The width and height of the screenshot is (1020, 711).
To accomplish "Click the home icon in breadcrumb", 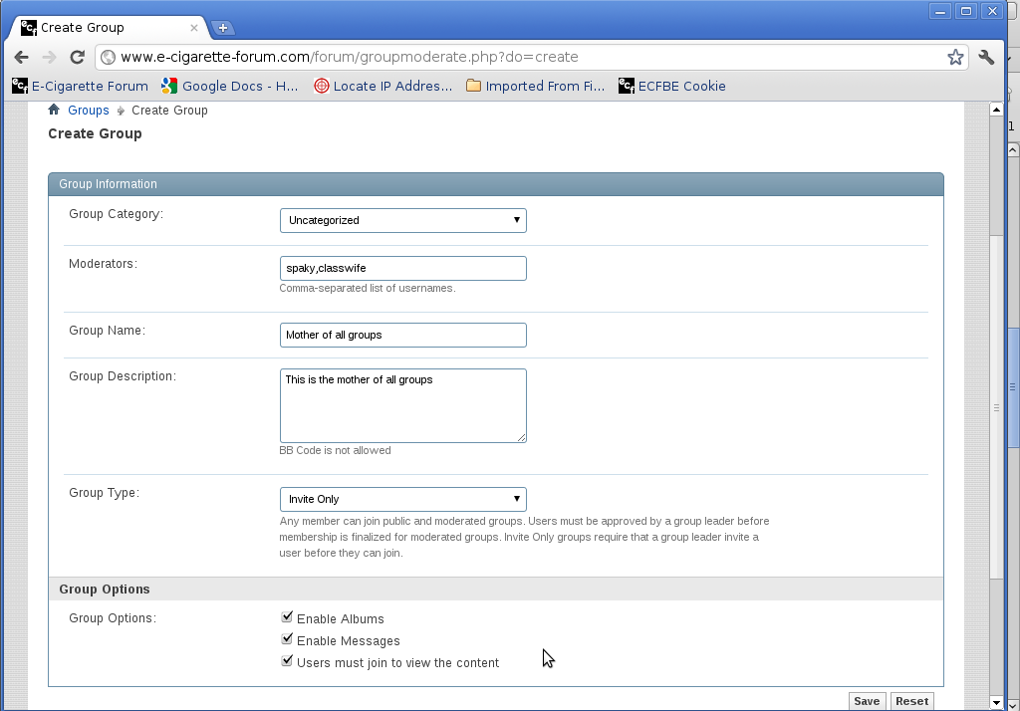I will point(54,110).
